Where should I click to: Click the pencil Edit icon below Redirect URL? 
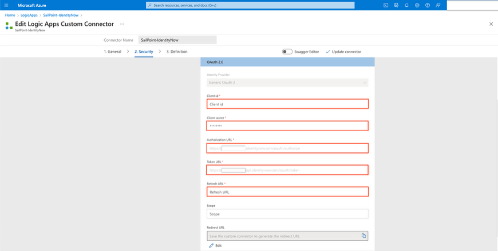tap(211, 246)
